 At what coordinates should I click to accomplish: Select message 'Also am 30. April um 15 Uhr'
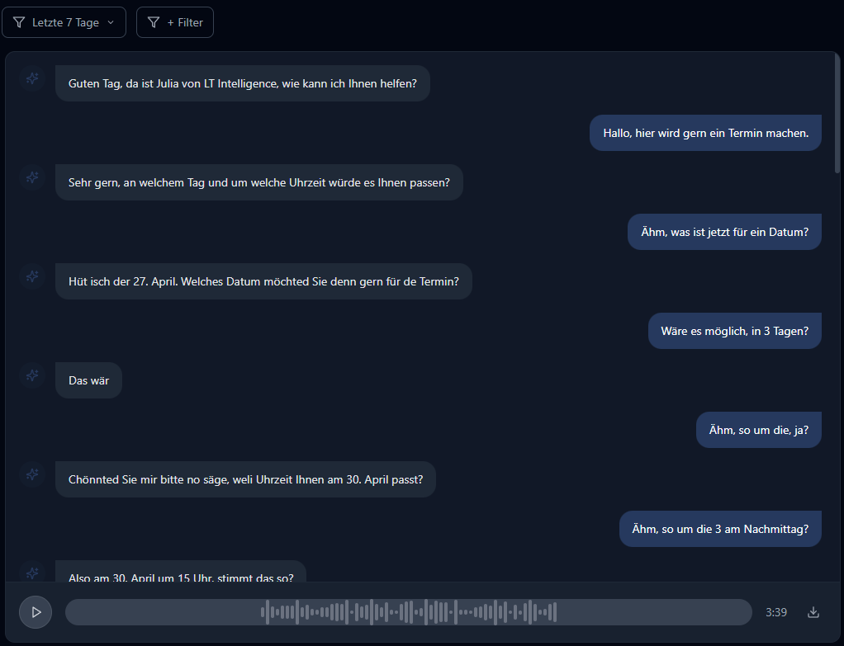pyautogui.click(x=181, y=571)
